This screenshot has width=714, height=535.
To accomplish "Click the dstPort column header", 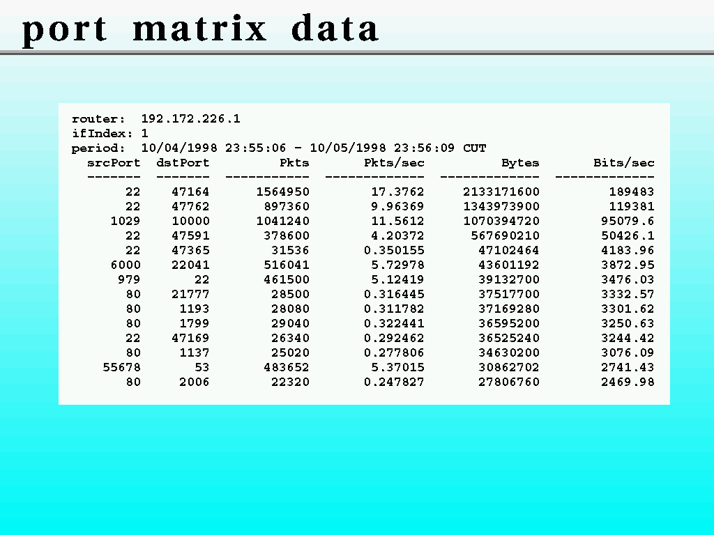I will click(183, 163).
